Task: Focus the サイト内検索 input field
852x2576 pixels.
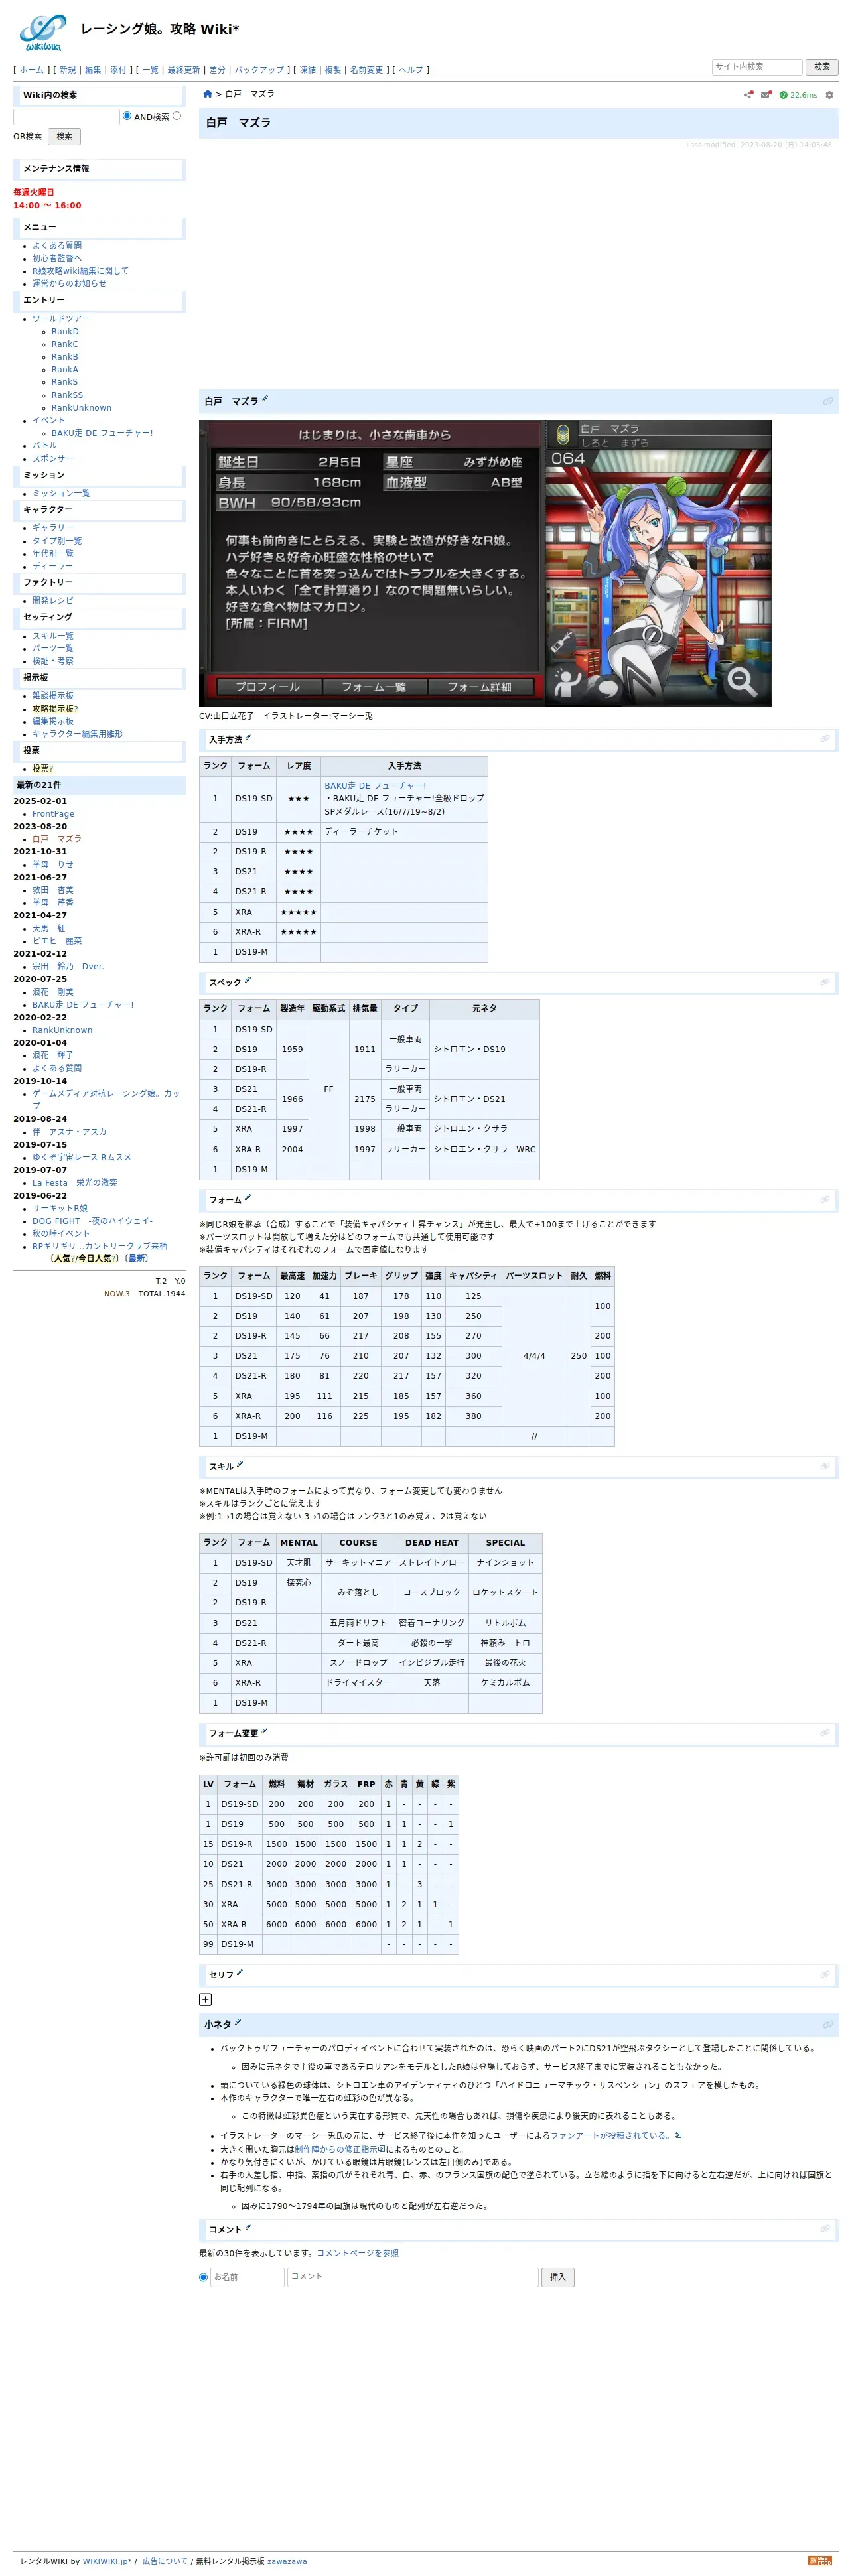Action: [756, 67]
